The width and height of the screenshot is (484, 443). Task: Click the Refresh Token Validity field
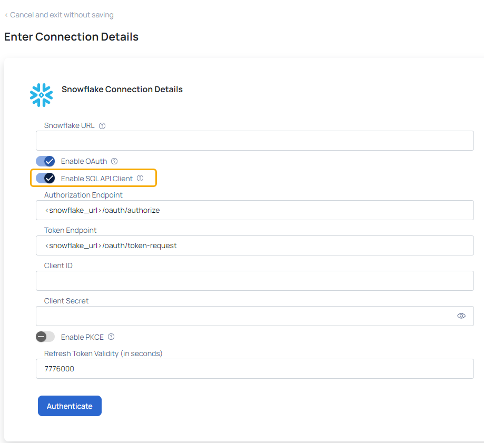tap(255, 369)
